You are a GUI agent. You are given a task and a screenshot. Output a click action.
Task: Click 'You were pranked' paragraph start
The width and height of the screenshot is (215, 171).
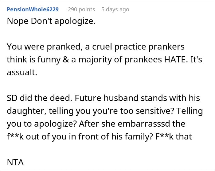pos(44,46)
